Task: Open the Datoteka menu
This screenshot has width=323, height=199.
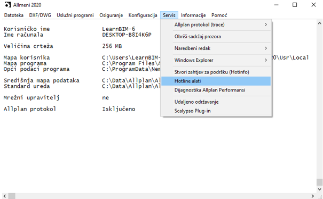Action: [x=14, y=15]
